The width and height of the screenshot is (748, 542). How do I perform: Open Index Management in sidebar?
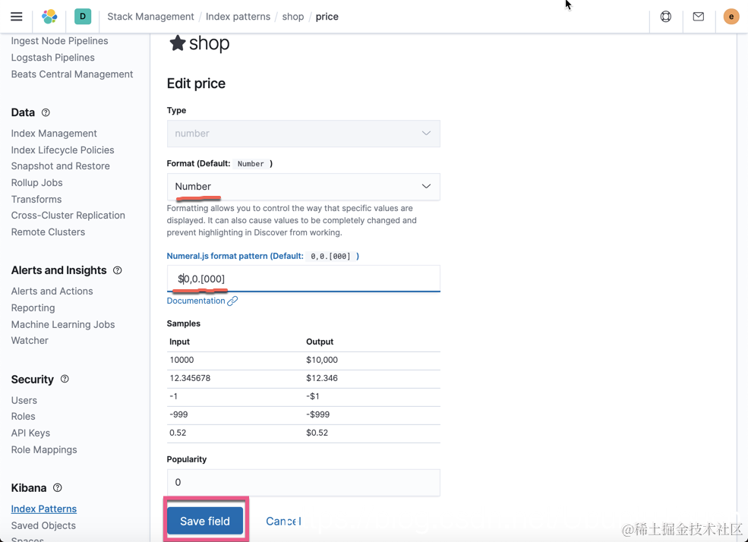54,134
